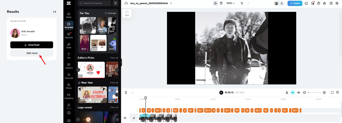Toggle the highlighted timeline snapping icon
The width and height of the screenshot is (342, 123).
click(x=293, y=93)
